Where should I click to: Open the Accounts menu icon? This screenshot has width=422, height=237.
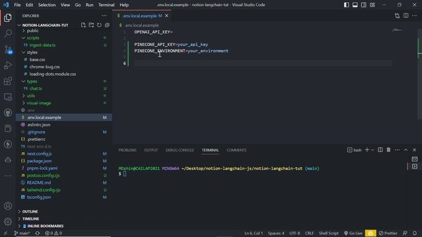8,206
